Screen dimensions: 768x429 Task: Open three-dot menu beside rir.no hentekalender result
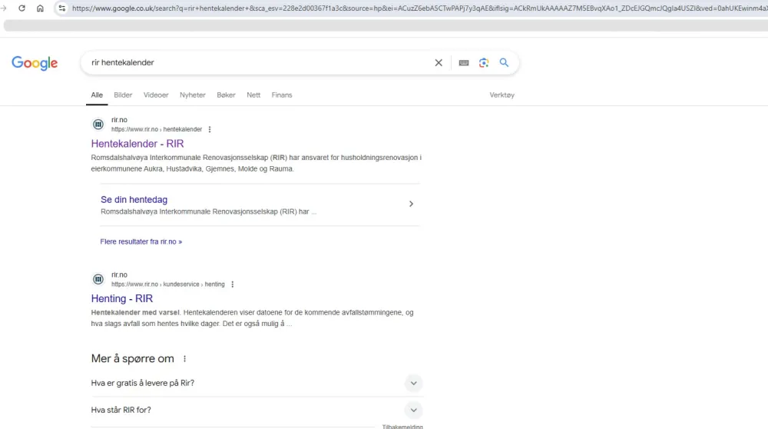210,130
